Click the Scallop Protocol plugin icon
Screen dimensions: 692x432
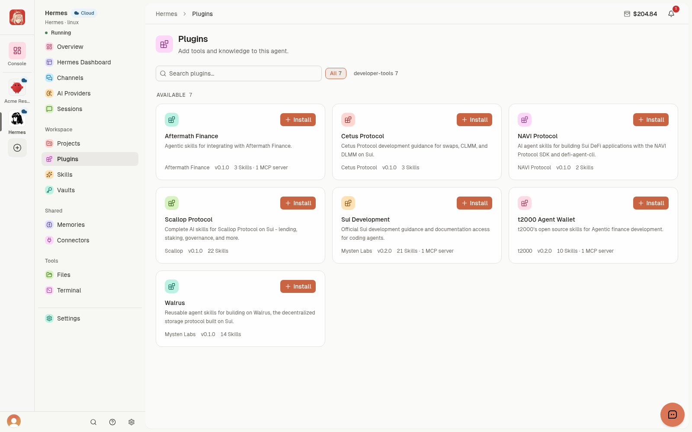click(x=172, y=203)
